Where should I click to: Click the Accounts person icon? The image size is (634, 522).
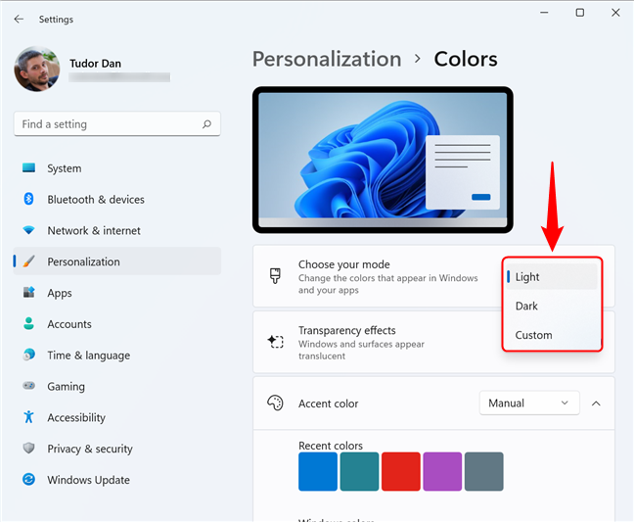pyautogui.click(x=28, y=323)
